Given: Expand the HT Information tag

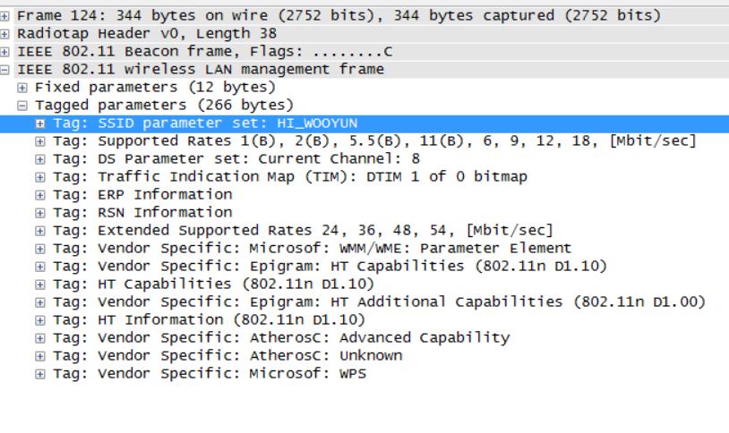Looking at the screenshot, I should pos(41,319).
